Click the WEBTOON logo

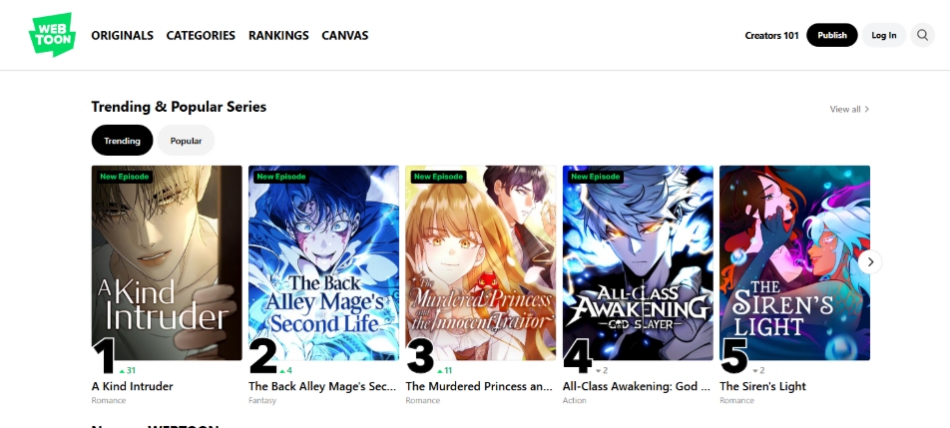52,35
